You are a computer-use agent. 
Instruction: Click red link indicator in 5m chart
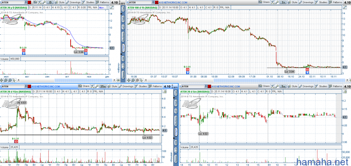click(210, 86)
